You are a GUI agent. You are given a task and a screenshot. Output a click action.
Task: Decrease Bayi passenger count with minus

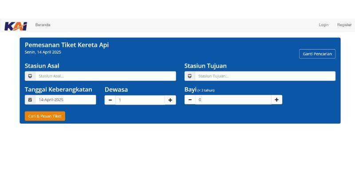pos(190,100)
